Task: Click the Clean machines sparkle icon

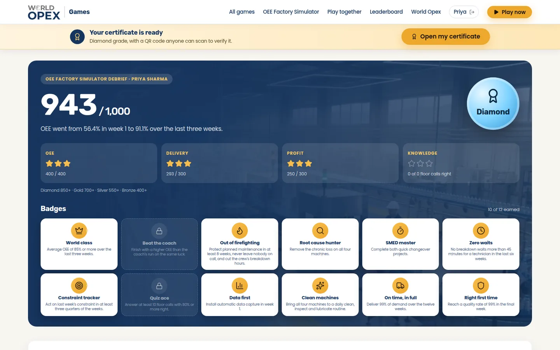Action: [320, 285]
